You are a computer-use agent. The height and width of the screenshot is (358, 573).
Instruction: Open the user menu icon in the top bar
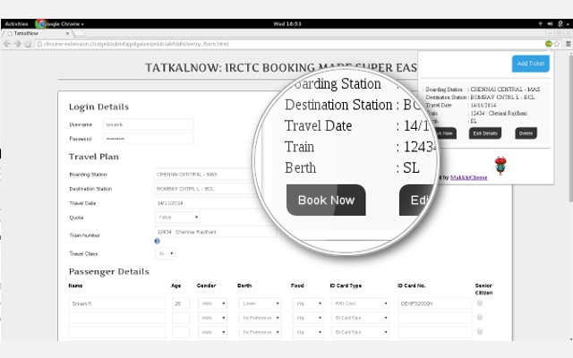pos(560,24)
